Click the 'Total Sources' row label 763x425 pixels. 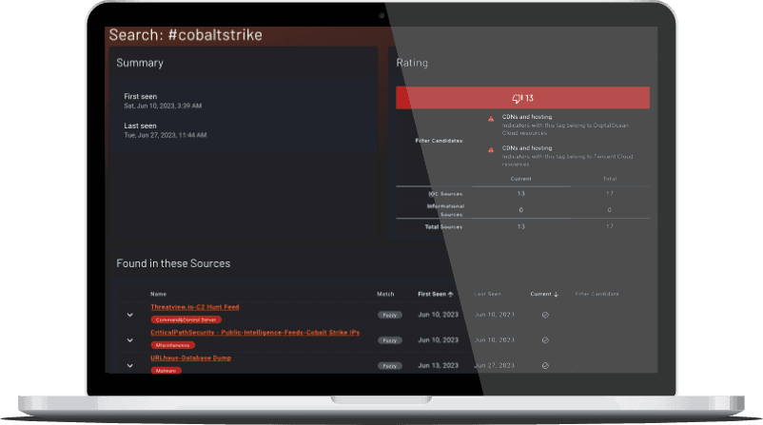tap(443, 226)
